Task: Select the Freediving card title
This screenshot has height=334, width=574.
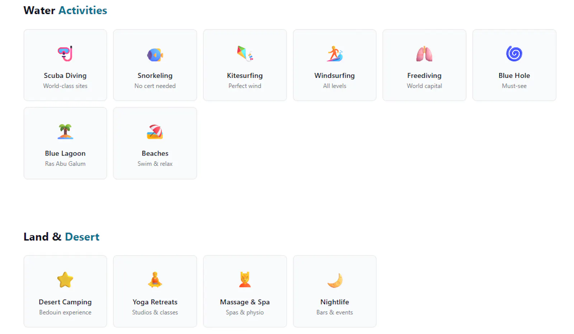Action: 424,76
